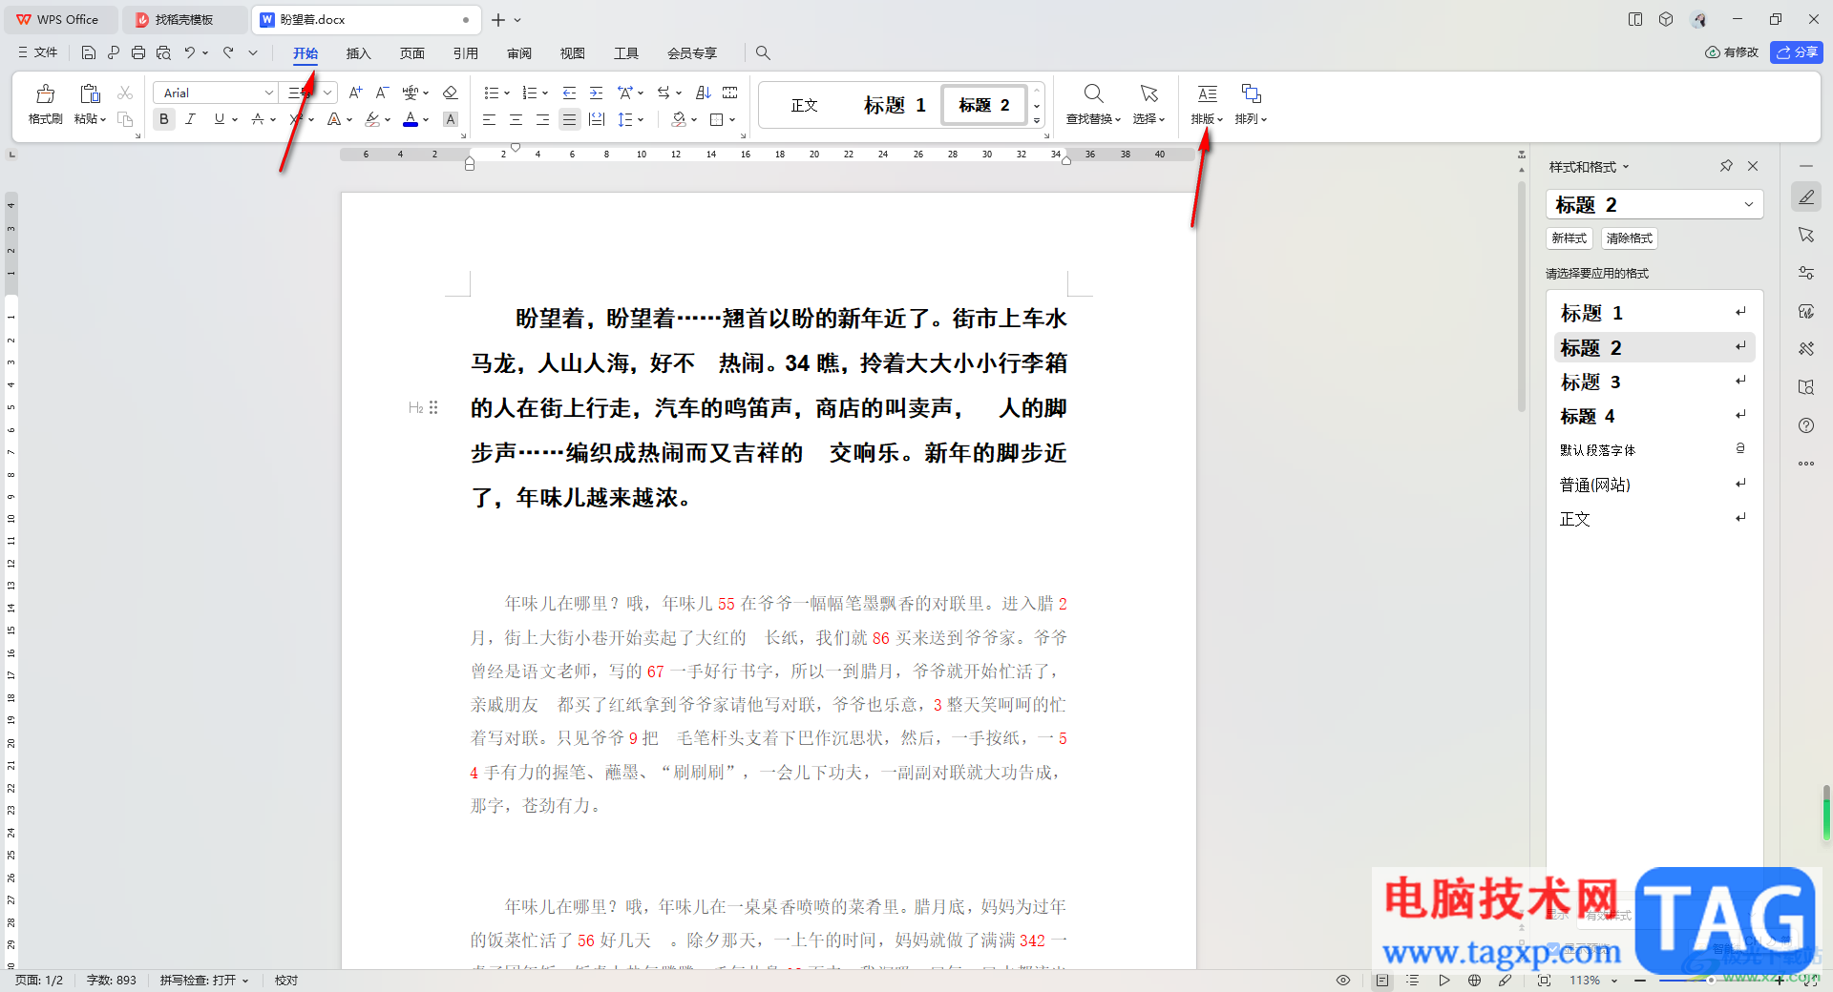Switch to the 插入 ribbon tab

[x=358, y=53]
